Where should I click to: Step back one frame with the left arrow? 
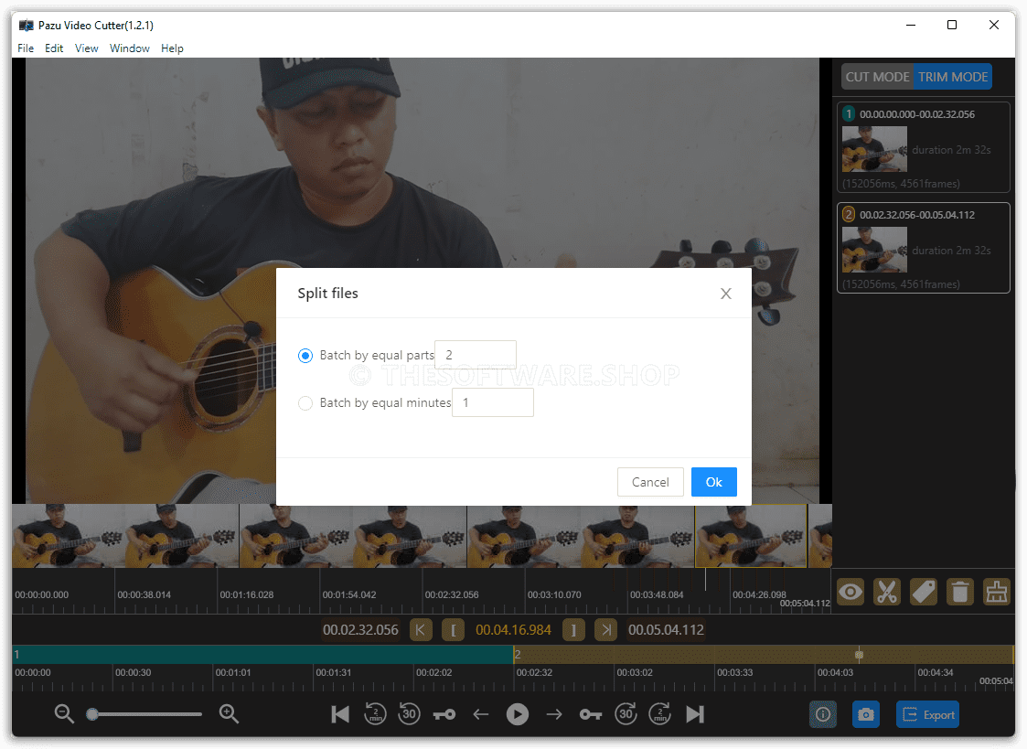coord(481,714)
